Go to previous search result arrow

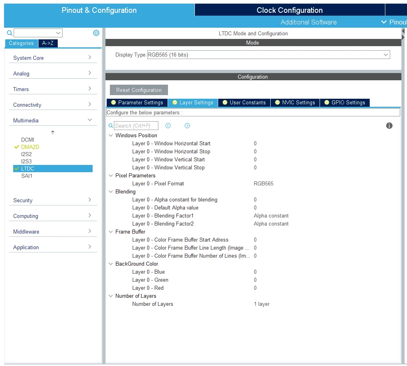click(x=168, y=126)
